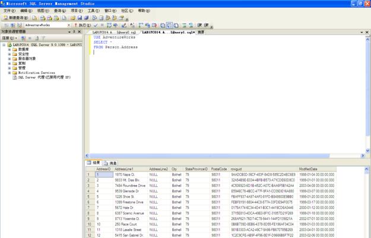
Task: Click the query editor horizontal scrollbar
Action: click(x=210, y=155)
